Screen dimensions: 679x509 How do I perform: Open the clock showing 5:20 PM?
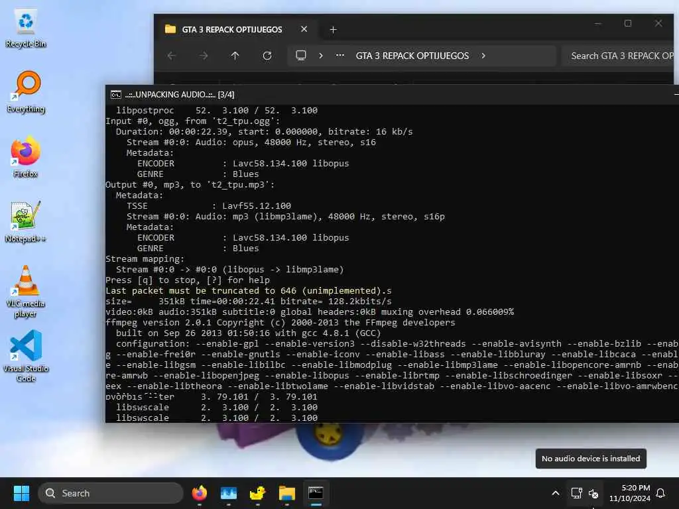coord(630,493)
